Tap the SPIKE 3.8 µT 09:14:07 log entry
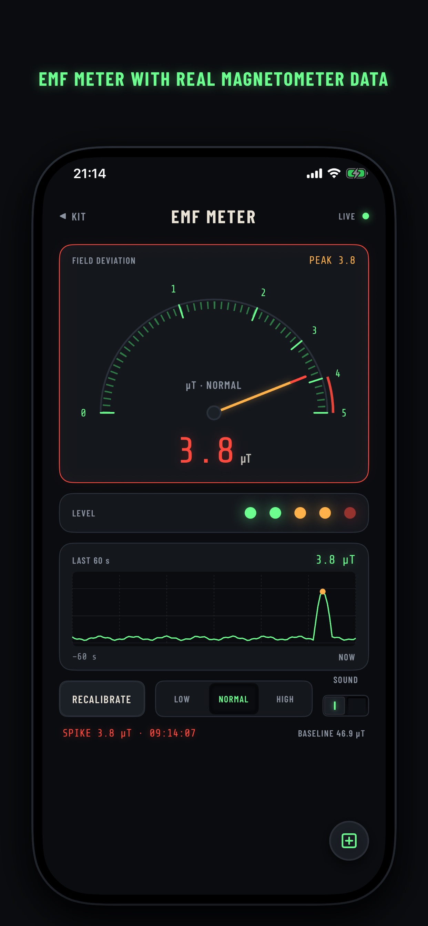Viewport: 428px width, 926px height. (129, 733)
